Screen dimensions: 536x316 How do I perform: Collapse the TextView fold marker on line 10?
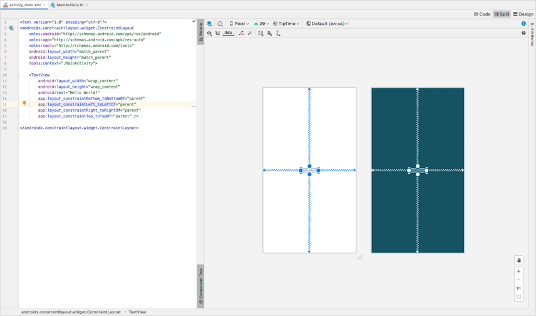18,75
